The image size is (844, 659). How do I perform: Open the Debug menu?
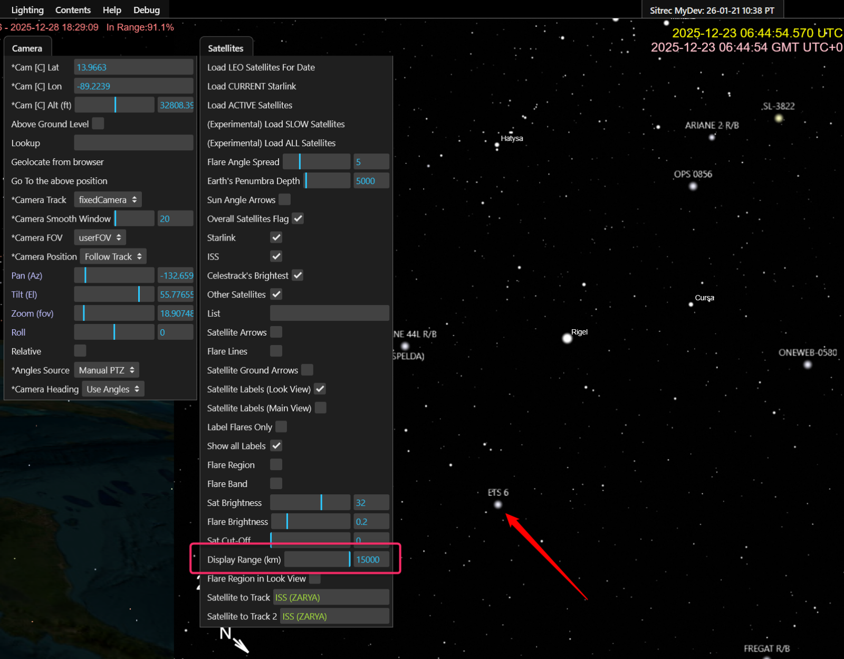[x=147, y=10]
